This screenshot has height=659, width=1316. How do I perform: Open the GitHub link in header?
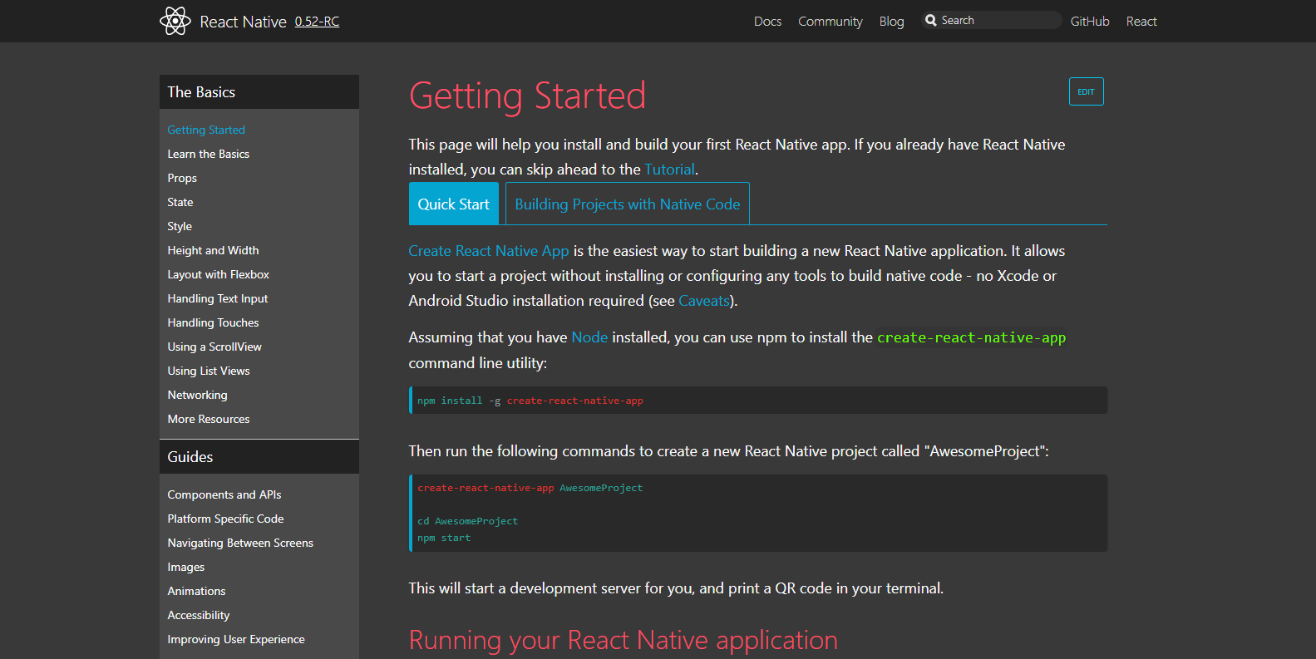(1090, 22)
